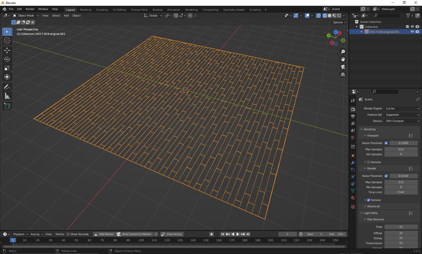This screenshot has height=254, width=422.
Task: Activate the Scale tool
Action: pos(7,68)
